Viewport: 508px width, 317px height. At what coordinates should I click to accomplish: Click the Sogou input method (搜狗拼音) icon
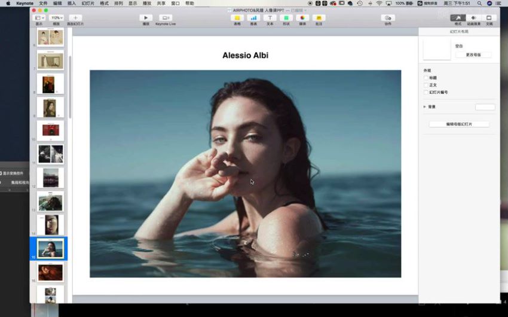click(427, 3)
